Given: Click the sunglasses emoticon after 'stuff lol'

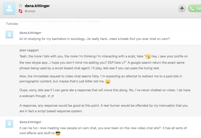Looking at the screenshot, I should pyautogui.click(x=58, y=133).
